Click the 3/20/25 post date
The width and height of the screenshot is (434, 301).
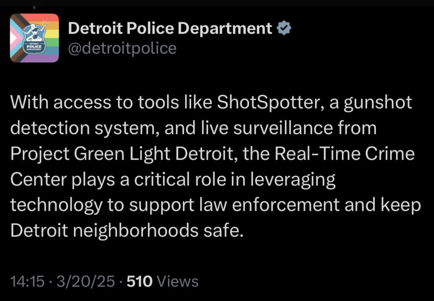pos(80,281)
